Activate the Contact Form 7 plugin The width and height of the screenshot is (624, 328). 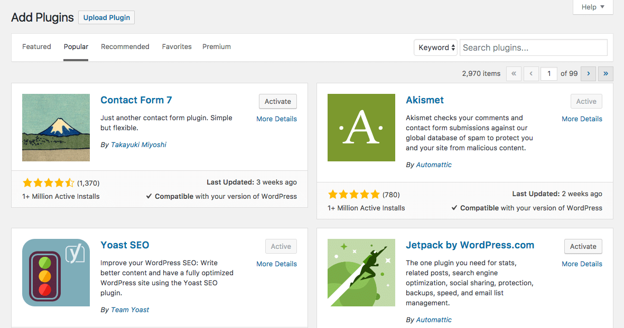278,101
